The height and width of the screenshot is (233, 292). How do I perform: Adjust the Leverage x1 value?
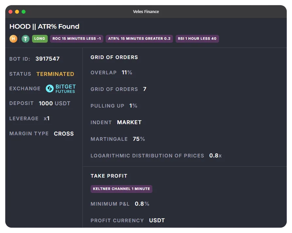click(x=47, y=118)
